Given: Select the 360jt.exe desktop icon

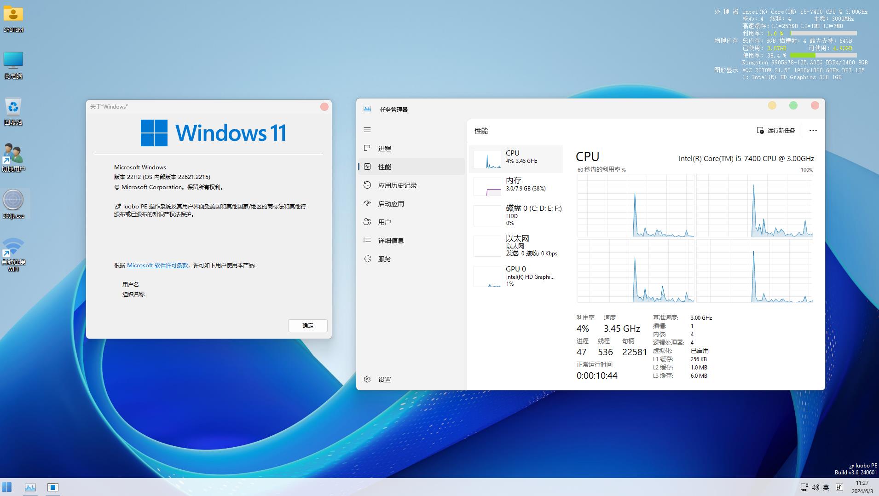Looking at the screenshot, I should tap(13, 204).
